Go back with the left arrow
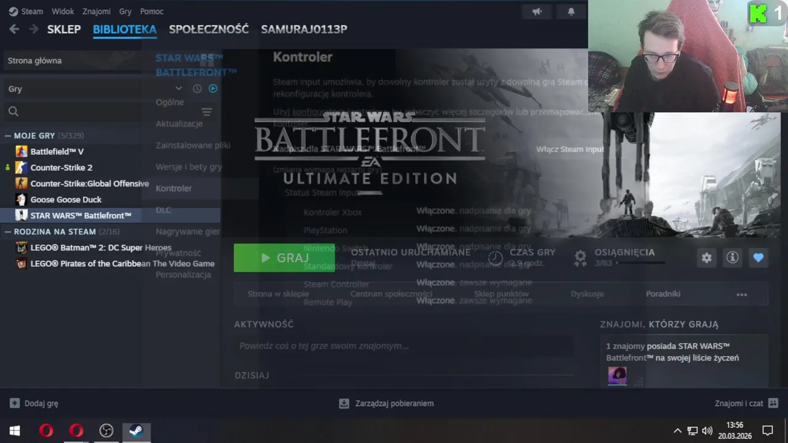 click(14, 29)
